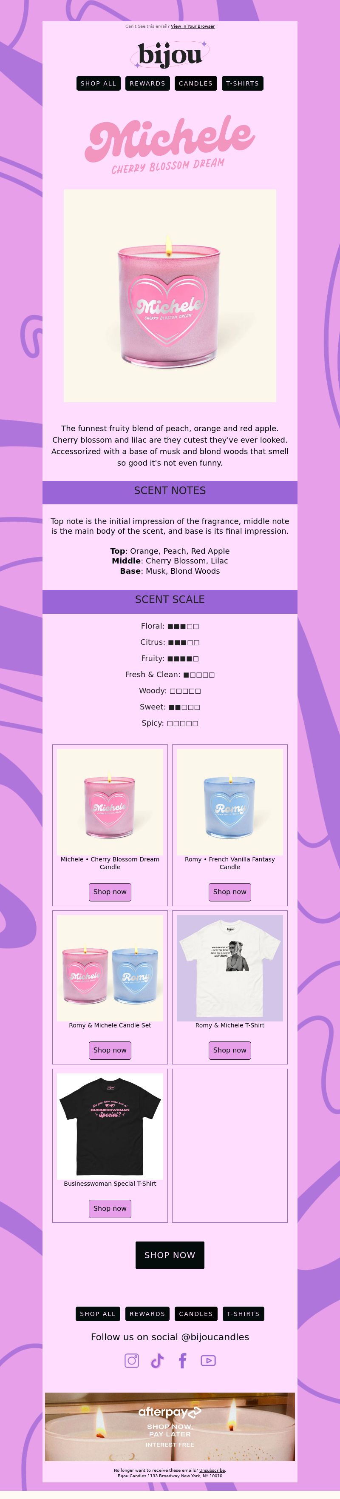Open the Instagram social icon

[132, 1361]
